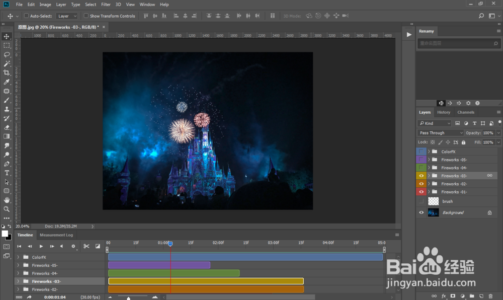Select the Gradient tool
Image resolution: width=503 pixels, height=300 pixels.
(7, 136)
